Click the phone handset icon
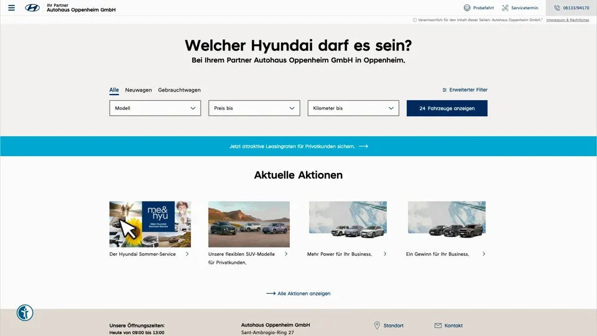Viewport: 597px width, 336px height. click(x=557, y=7)
